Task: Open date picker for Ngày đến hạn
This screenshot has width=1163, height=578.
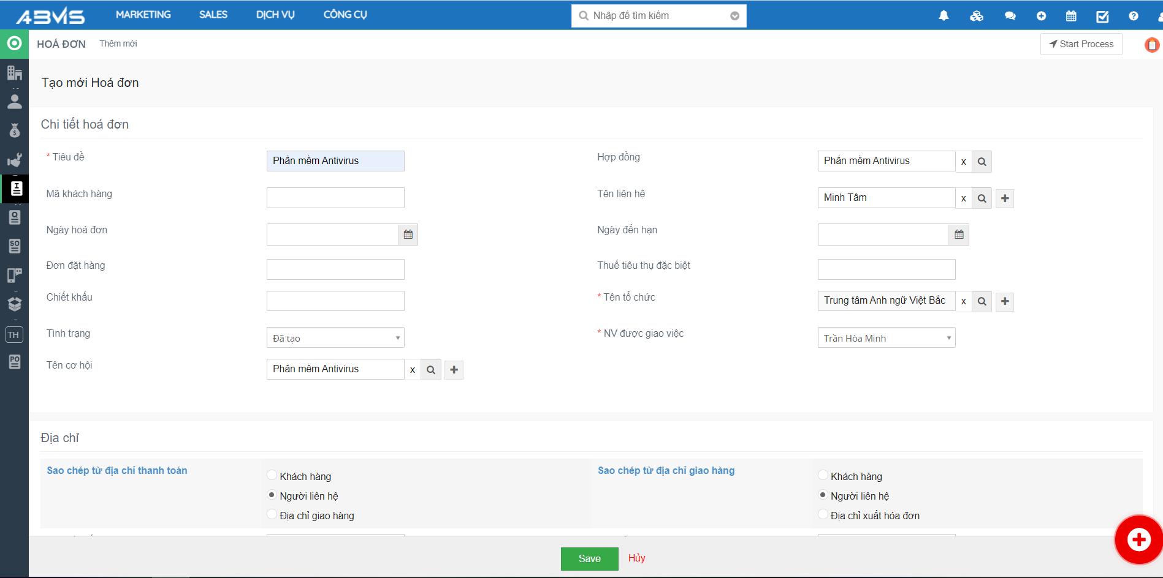Action: coord(959,235)
